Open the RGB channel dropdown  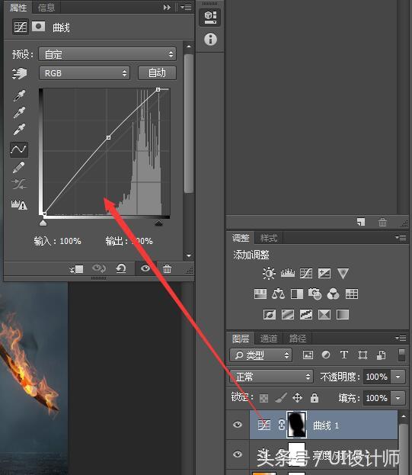(85, 73)
